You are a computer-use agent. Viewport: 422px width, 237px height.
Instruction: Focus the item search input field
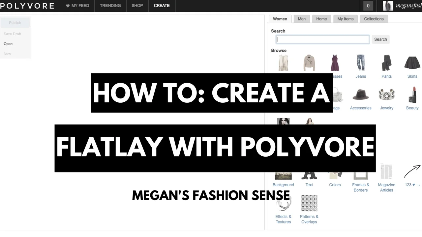[323, 39]
